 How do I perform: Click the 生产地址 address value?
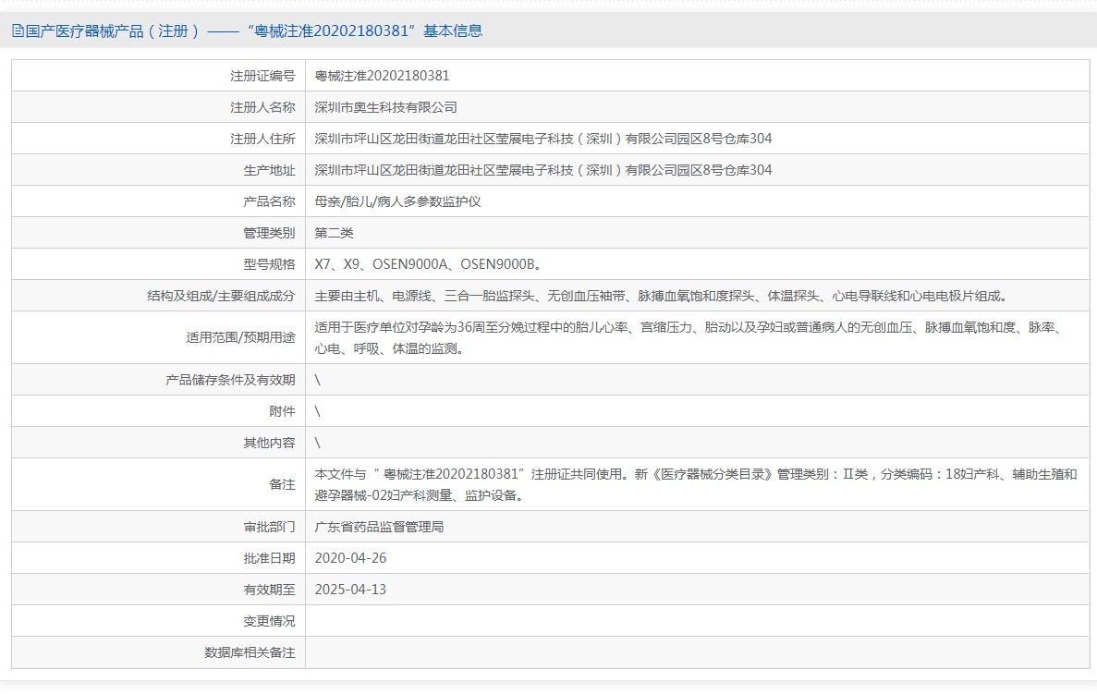(542, 170)
